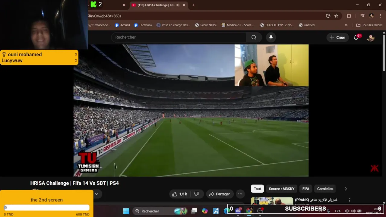
Task: Open Chrome extensions puzzle icon
Action: (x=349, y=16)
